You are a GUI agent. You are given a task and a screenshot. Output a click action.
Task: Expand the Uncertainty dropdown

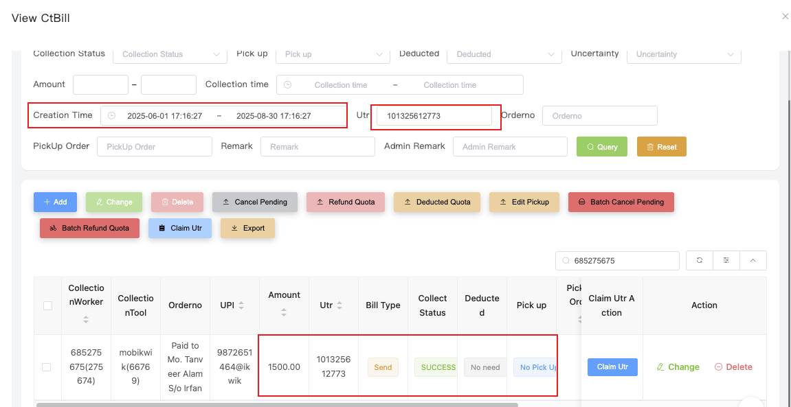pos(683,54)
